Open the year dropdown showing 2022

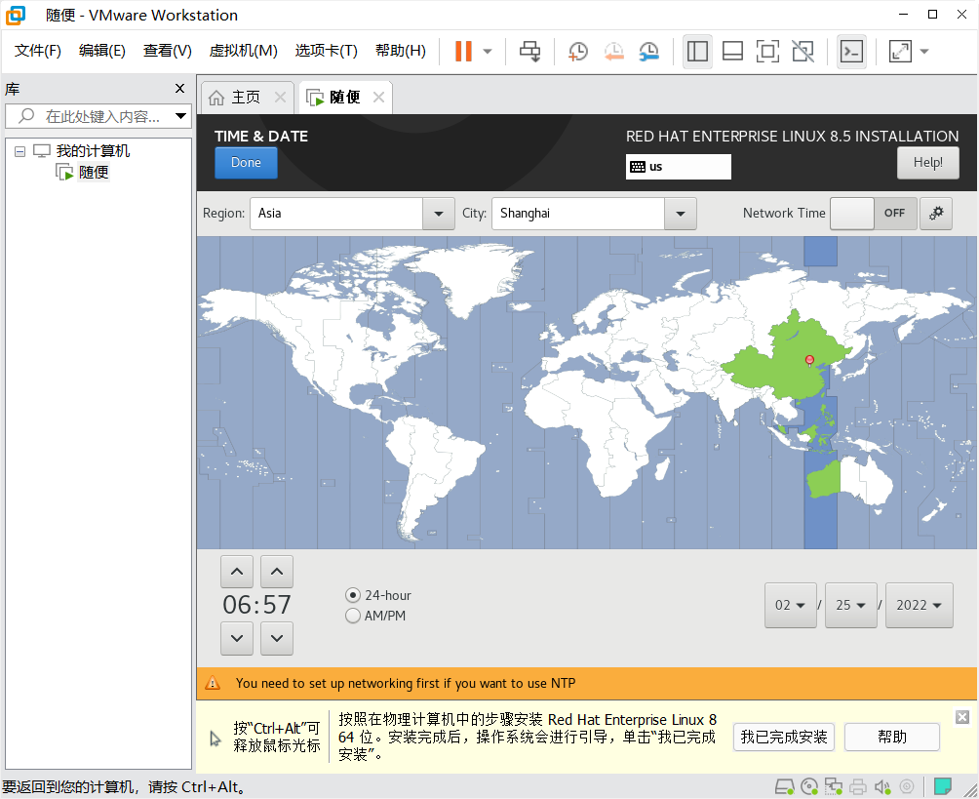pos(920,605)
